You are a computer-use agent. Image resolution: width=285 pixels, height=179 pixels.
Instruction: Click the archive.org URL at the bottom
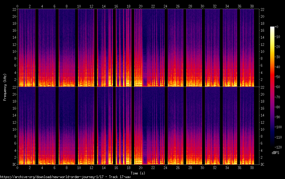click(65, 177)
